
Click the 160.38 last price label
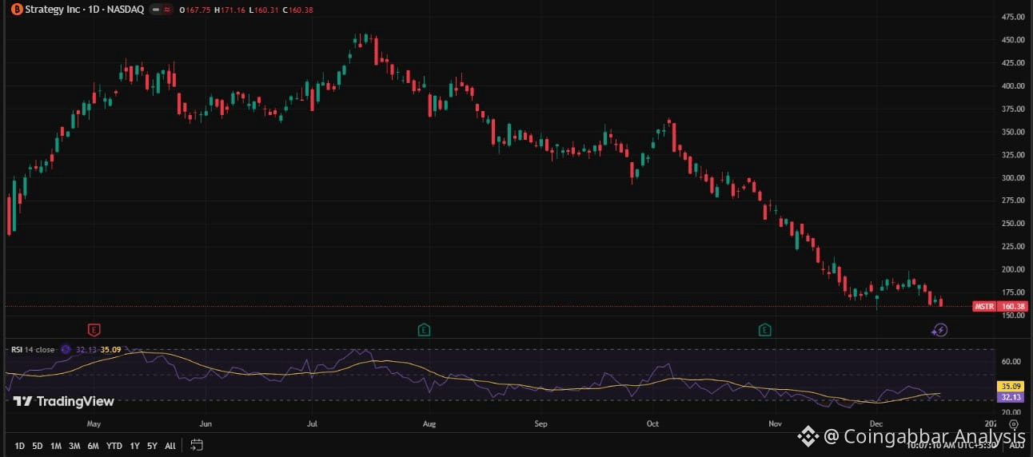point(1012,306)
